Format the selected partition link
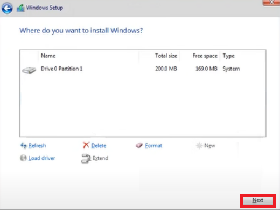Image resolution: width=280 pixels, height=210 pixels. coord(153,145)
